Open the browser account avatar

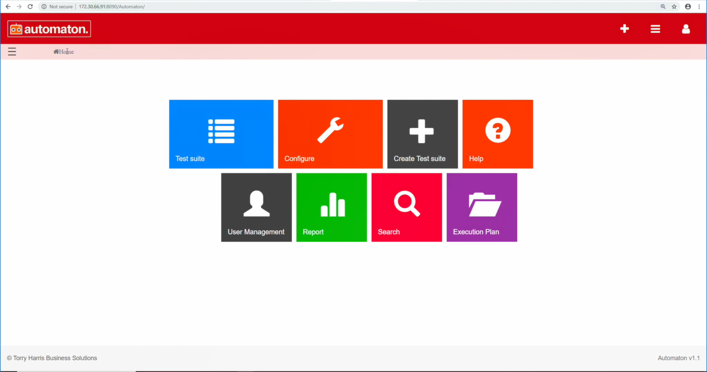point(688,6)
